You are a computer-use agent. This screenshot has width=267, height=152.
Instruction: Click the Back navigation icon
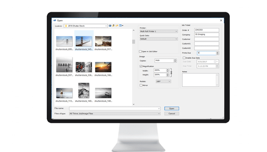coord(110,26)
